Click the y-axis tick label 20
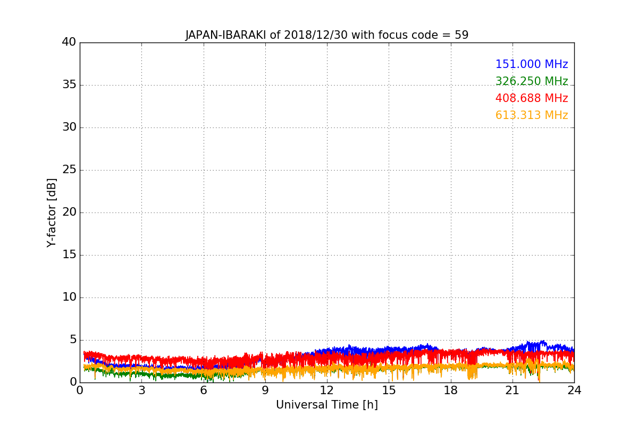Screen dimensions: 638x425 [69, 212]
